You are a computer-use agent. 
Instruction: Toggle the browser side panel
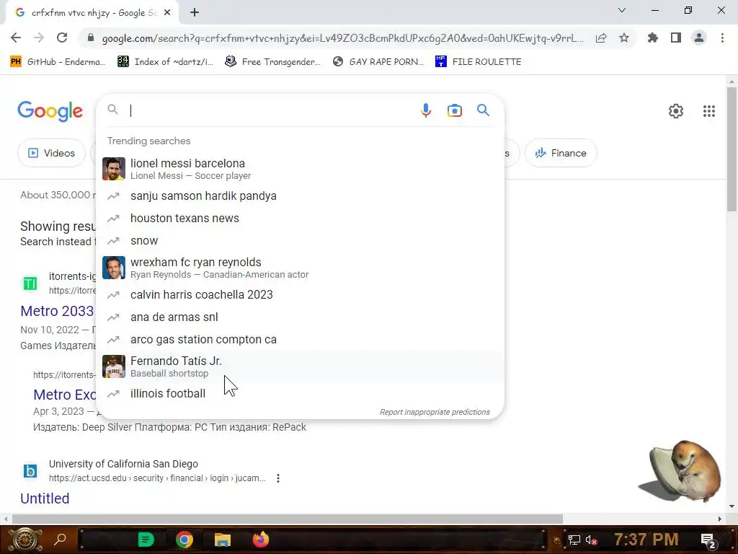(676, 38)
